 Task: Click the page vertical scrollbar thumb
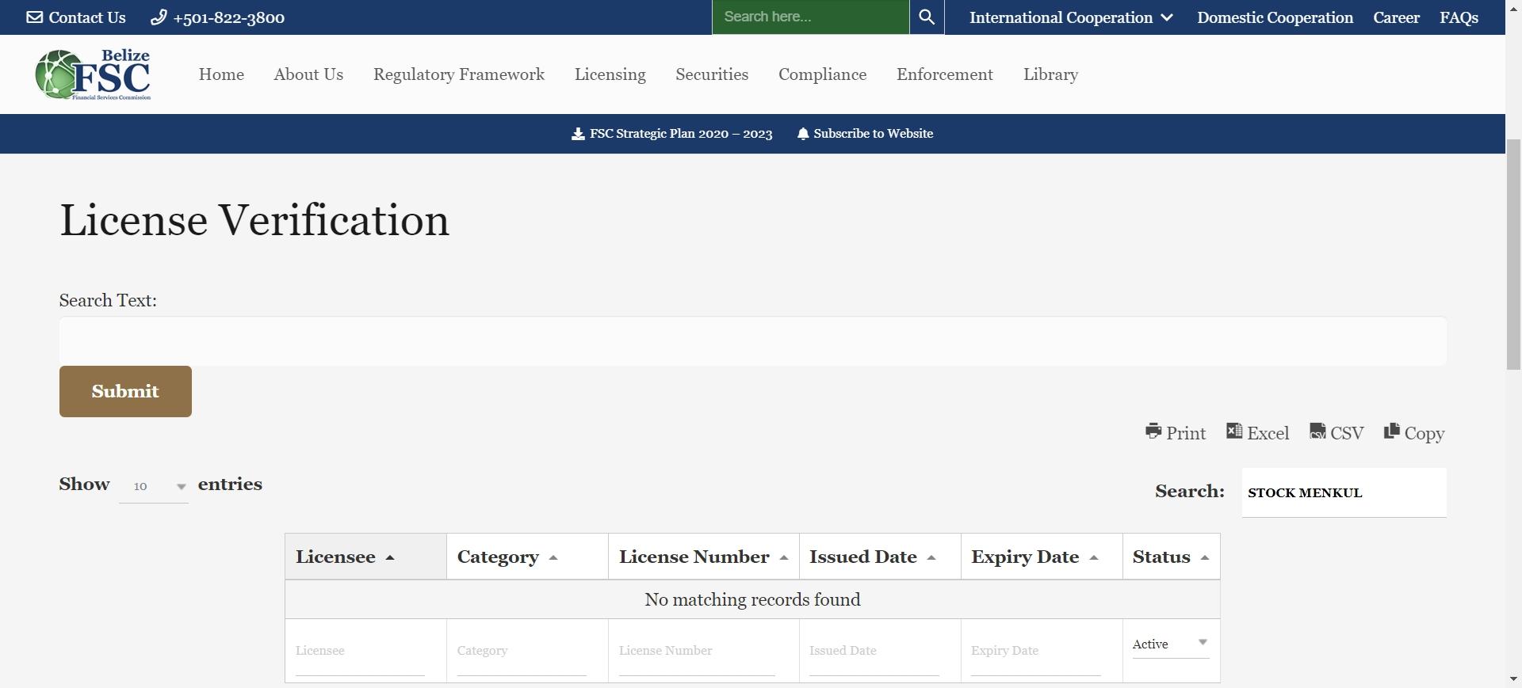[1513, 253]
